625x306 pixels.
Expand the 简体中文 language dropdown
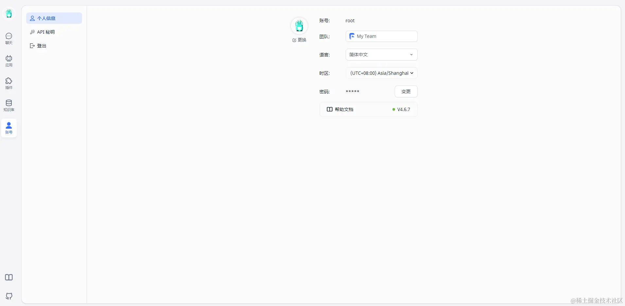tap(381, 55)
